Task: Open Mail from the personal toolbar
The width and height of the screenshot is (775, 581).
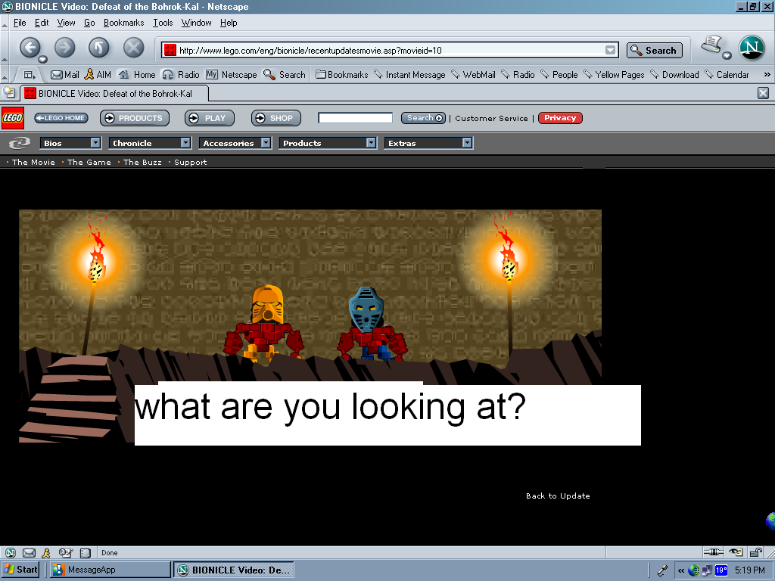Action: (x=65, y=75)
